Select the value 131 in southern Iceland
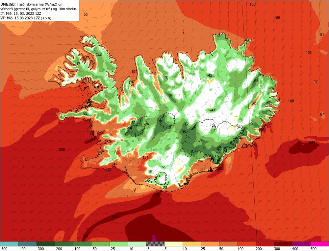This screenshot has height=251, width=329. [145, 158]
